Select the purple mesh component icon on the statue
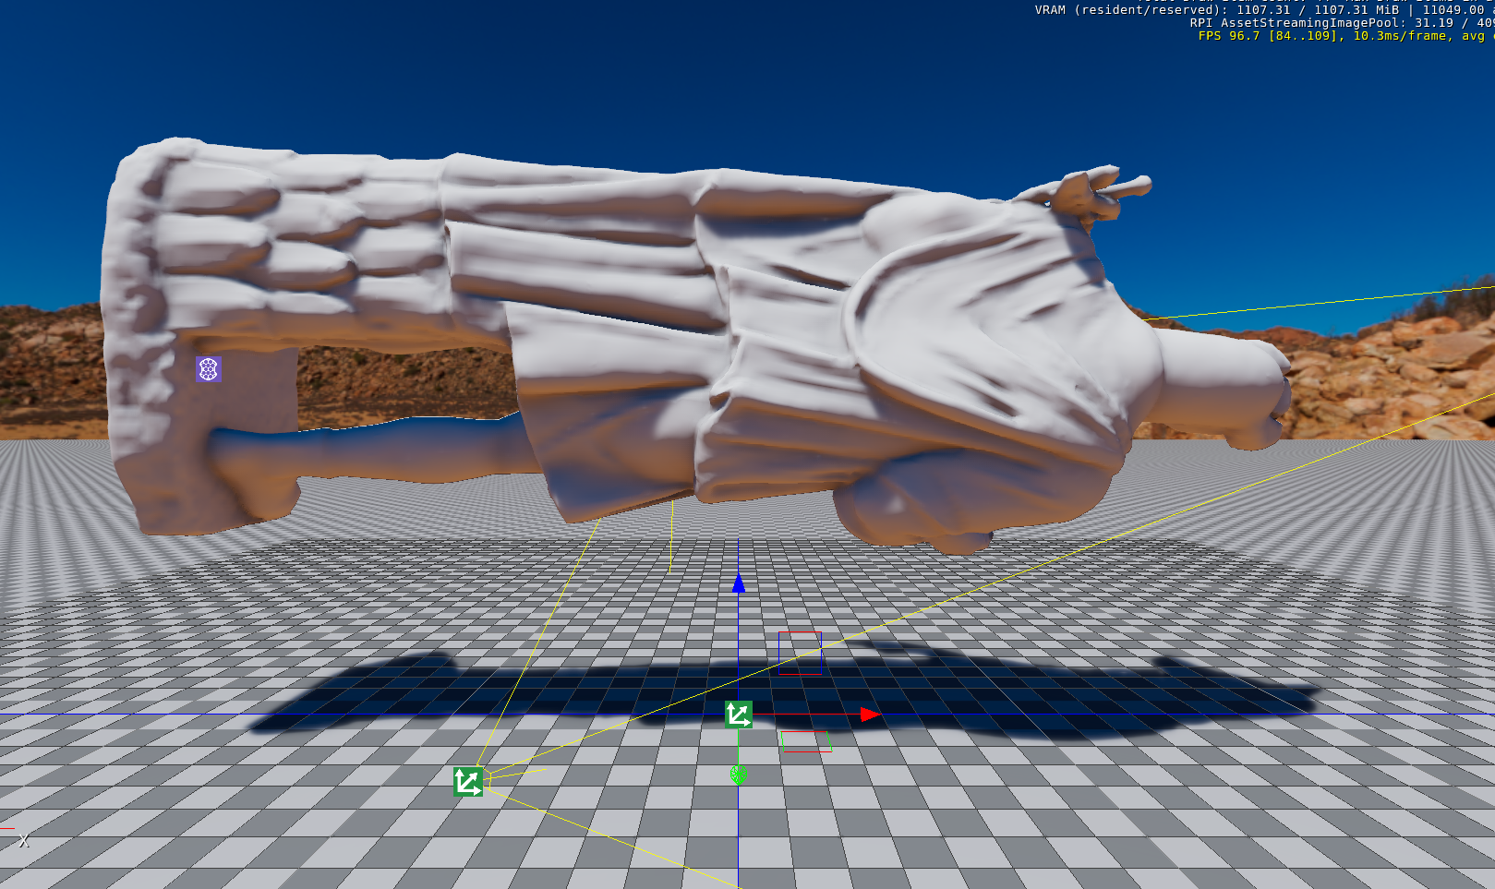1495x889 pixels. (207, 371)
